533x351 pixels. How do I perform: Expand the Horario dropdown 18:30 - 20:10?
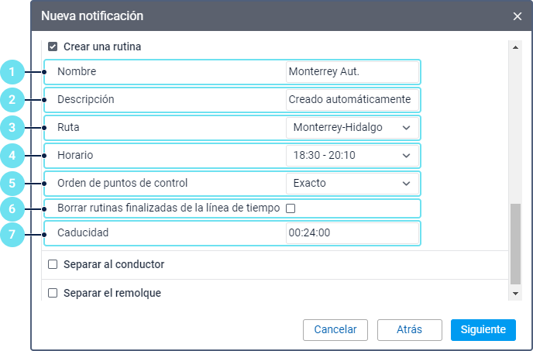click(x=352, y=156)
